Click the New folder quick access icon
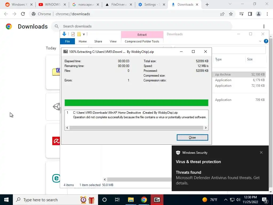This screenshot has width=273, height=205. pyautogui.click(x=79, y=34)
